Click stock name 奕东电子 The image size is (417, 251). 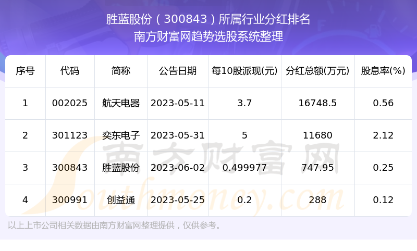[x=121, y=135]
